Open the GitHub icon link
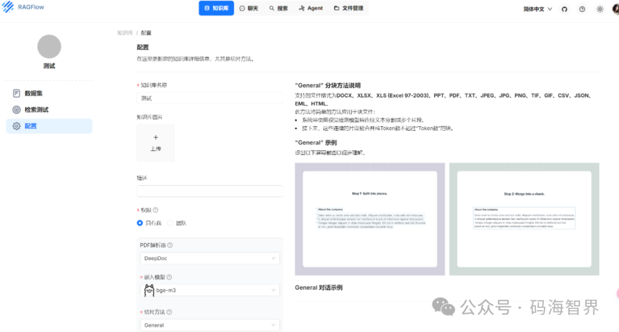This screenshot has height=332, width=619. (x=565, y=9)
